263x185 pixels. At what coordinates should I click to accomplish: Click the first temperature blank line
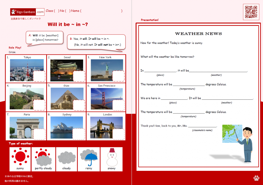pos(189,85)
